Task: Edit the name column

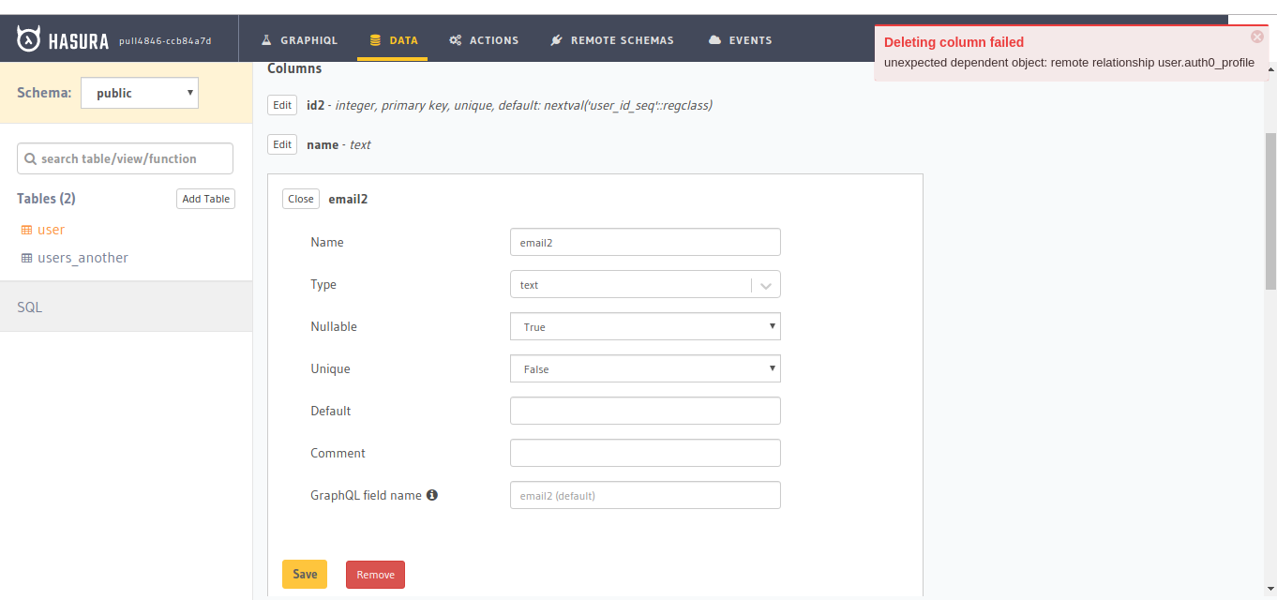Action: [x=282, y=144]
